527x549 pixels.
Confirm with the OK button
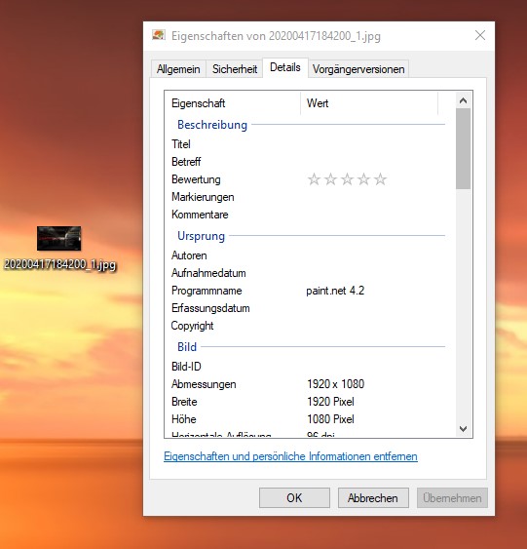point(294,498)
